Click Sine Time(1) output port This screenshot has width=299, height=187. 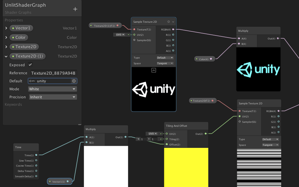tap(36, 161)
